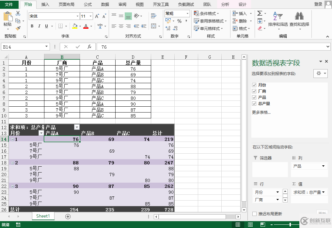Increase font size with large A

97,16
